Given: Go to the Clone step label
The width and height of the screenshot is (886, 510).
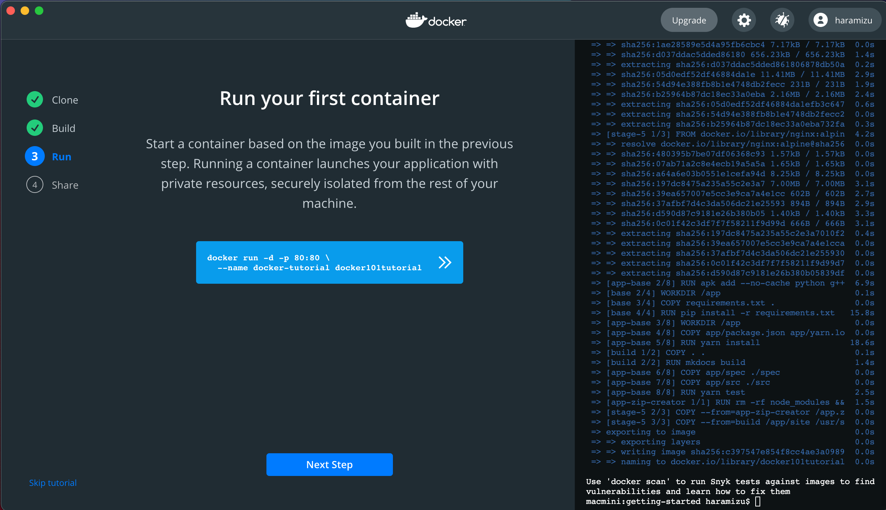Looking at the screenshot, I should [x=65, y=100].
